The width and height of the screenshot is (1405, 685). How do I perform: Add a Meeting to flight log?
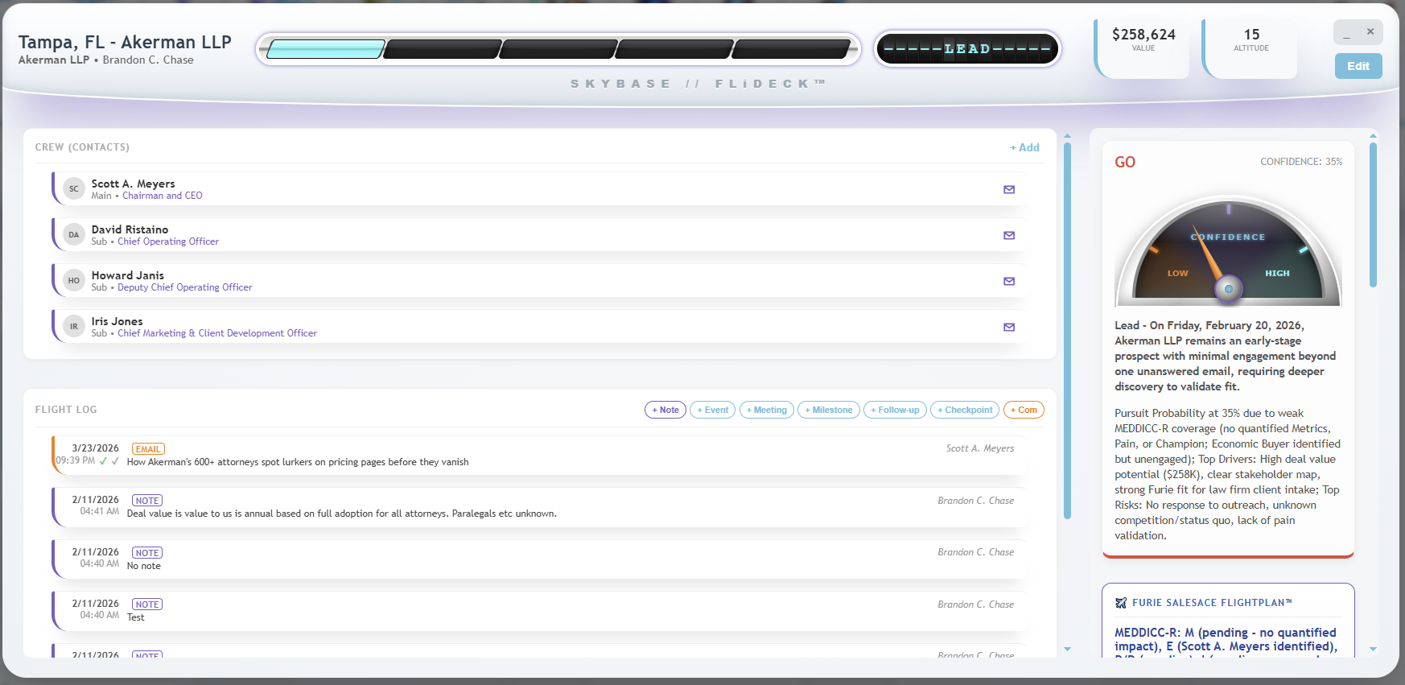(x=767, y=410)
